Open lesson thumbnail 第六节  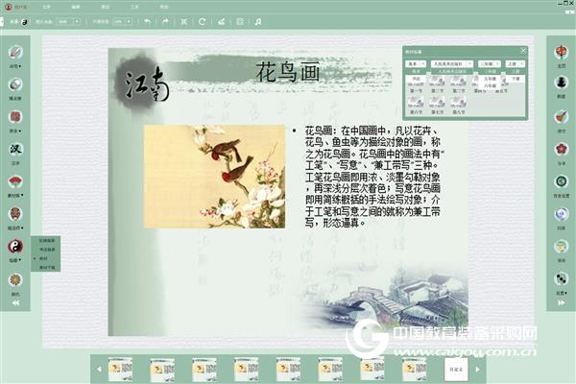coord(416,105)
